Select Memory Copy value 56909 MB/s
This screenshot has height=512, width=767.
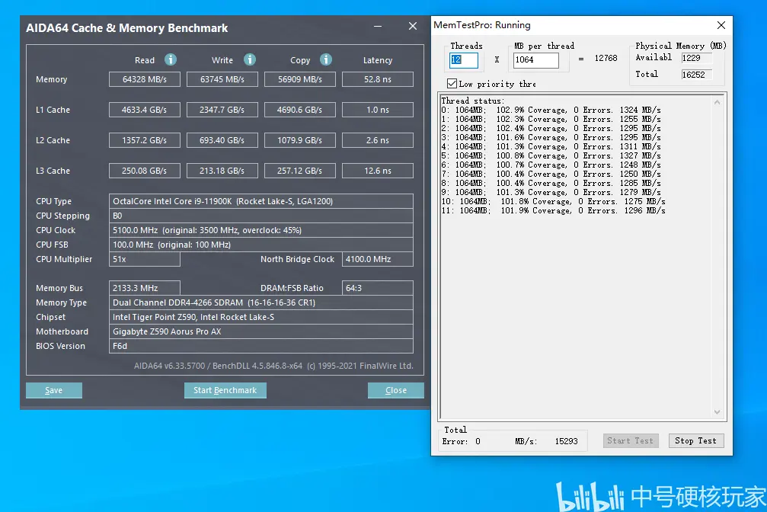(x=300, y=79)
